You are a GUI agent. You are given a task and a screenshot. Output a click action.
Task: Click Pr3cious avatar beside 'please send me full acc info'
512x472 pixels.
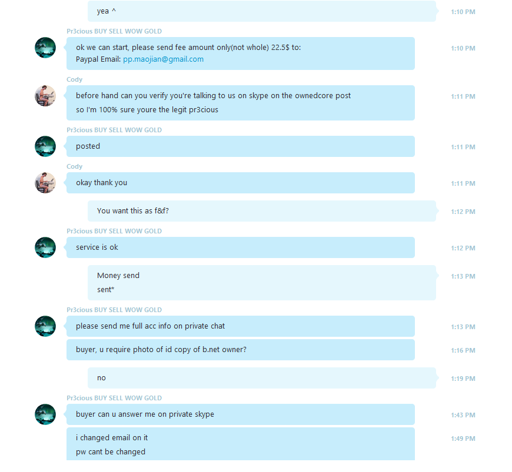click(45, 326)
